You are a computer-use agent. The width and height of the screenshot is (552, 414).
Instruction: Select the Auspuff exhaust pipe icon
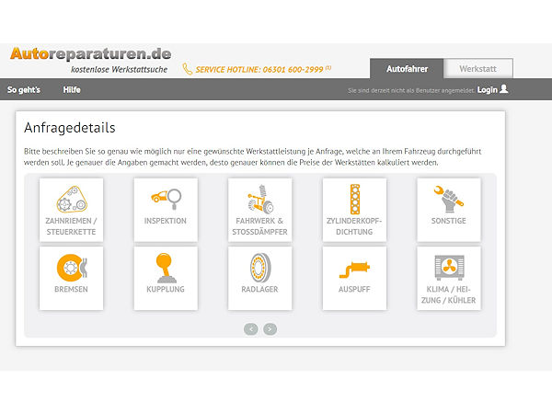354,270
